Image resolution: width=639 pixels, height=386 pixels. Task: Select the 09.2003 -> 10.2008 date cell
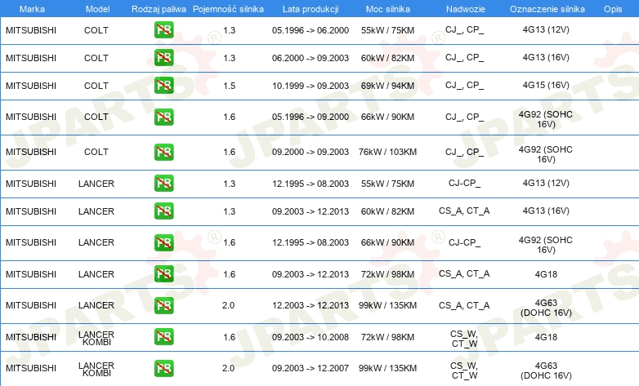pyautogui.click(x=311, y=337)
